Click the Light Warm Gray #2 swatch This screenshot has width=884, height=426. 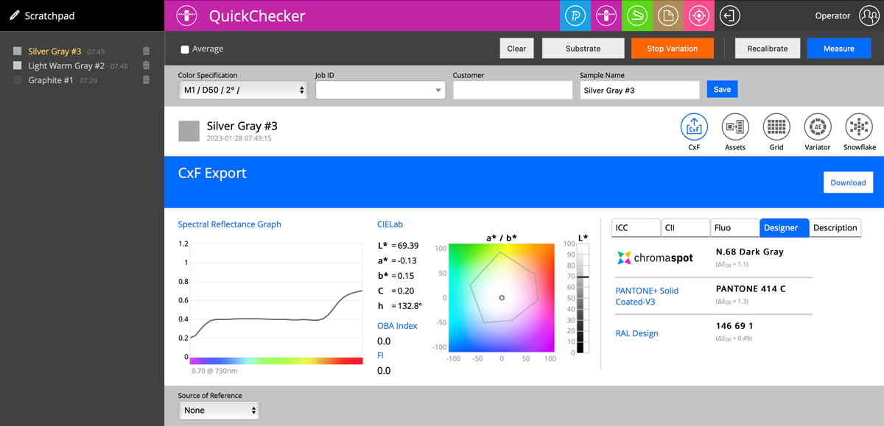click(x=18, y=65)
